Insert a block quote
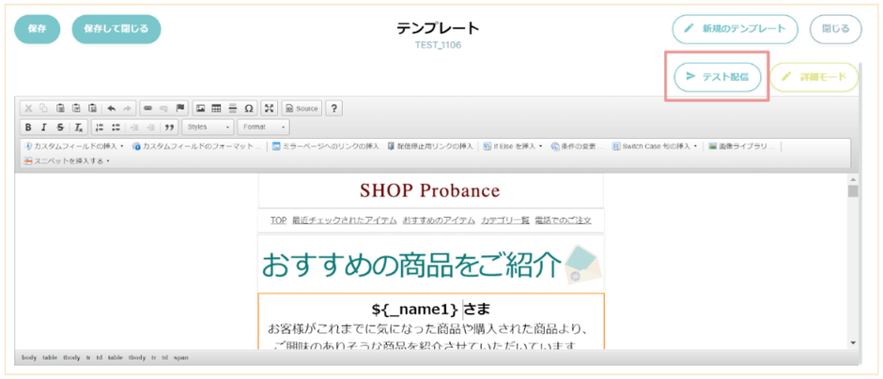This screenshot has width=883, height=379. [x=170, y=127]
